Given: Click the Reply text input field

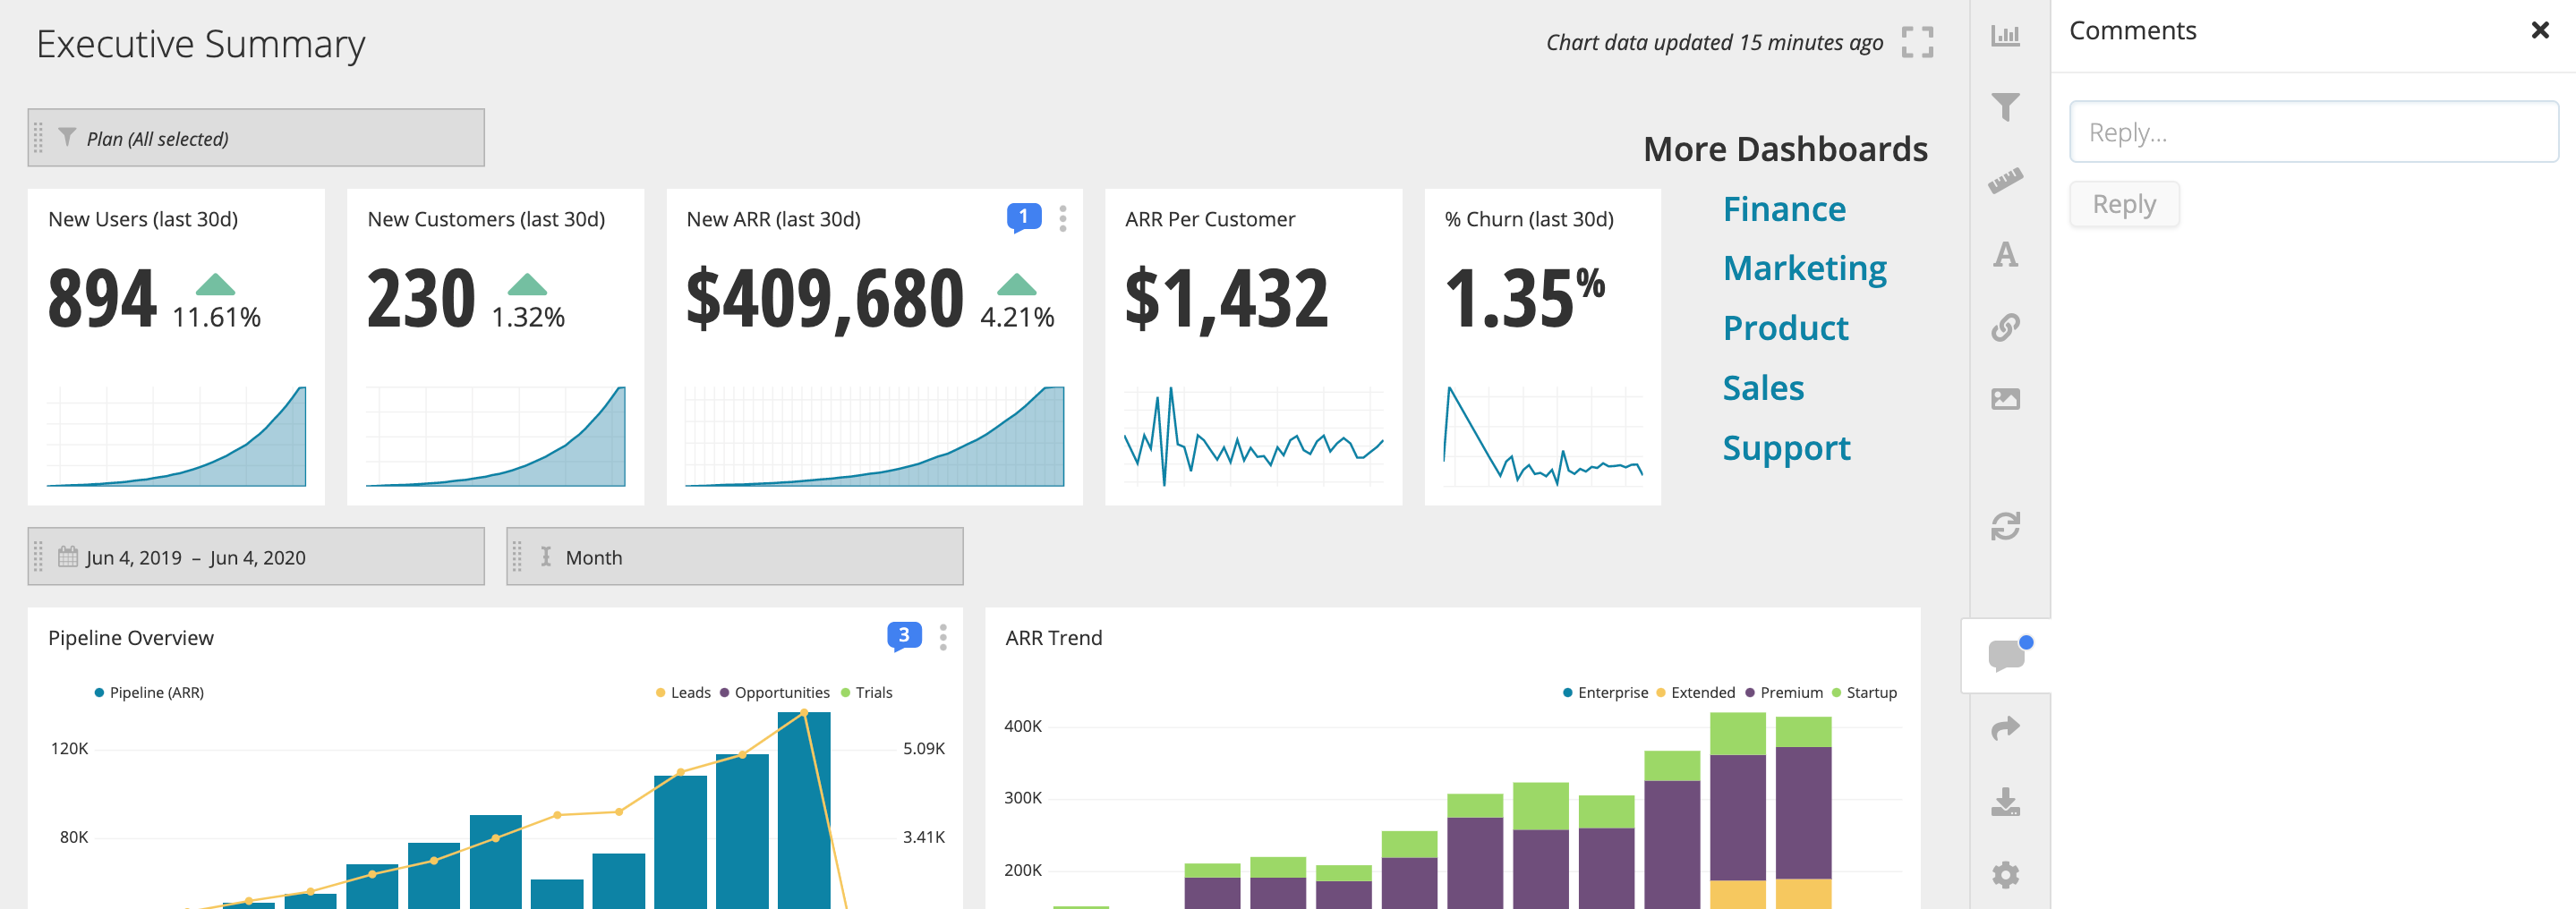Looking at the screenshot, I should pyautogui.click(x=2313, y=131).
